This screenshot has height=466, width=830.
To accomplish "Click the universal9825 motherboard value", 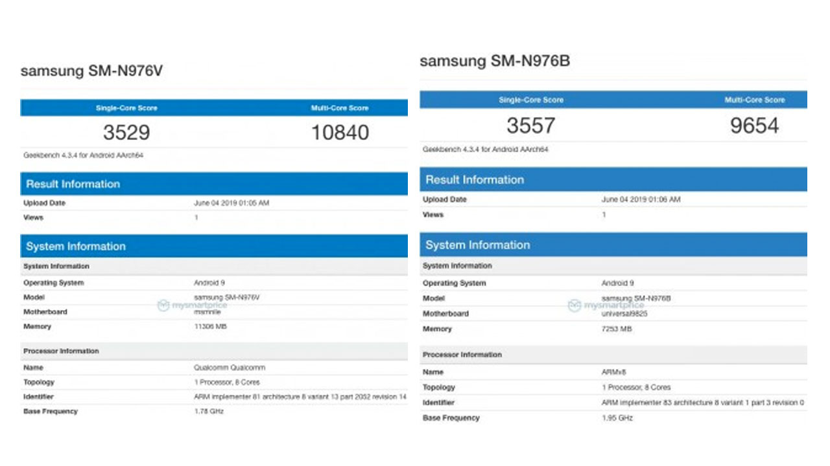I will pyautogui.click(x=624, y=314).
